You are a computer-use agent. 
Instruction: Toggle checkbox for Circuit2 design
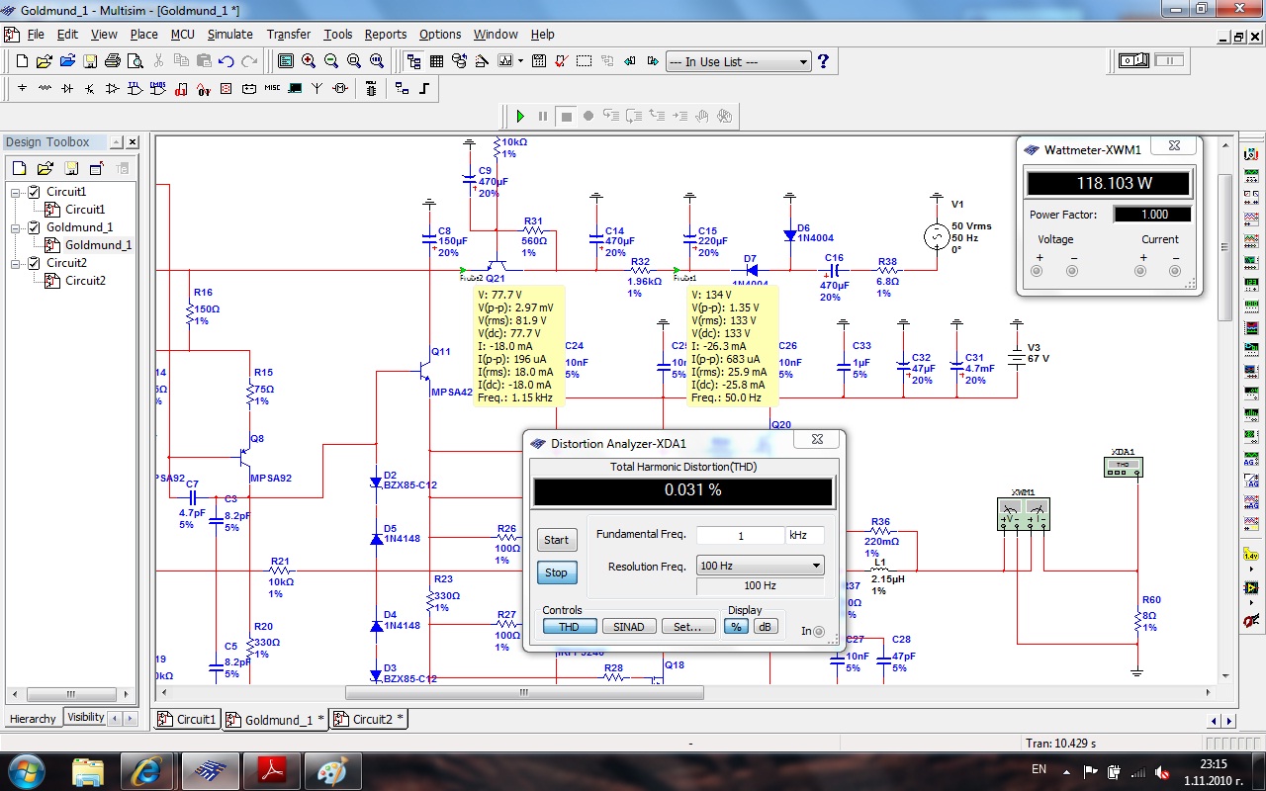pos(35,263)
